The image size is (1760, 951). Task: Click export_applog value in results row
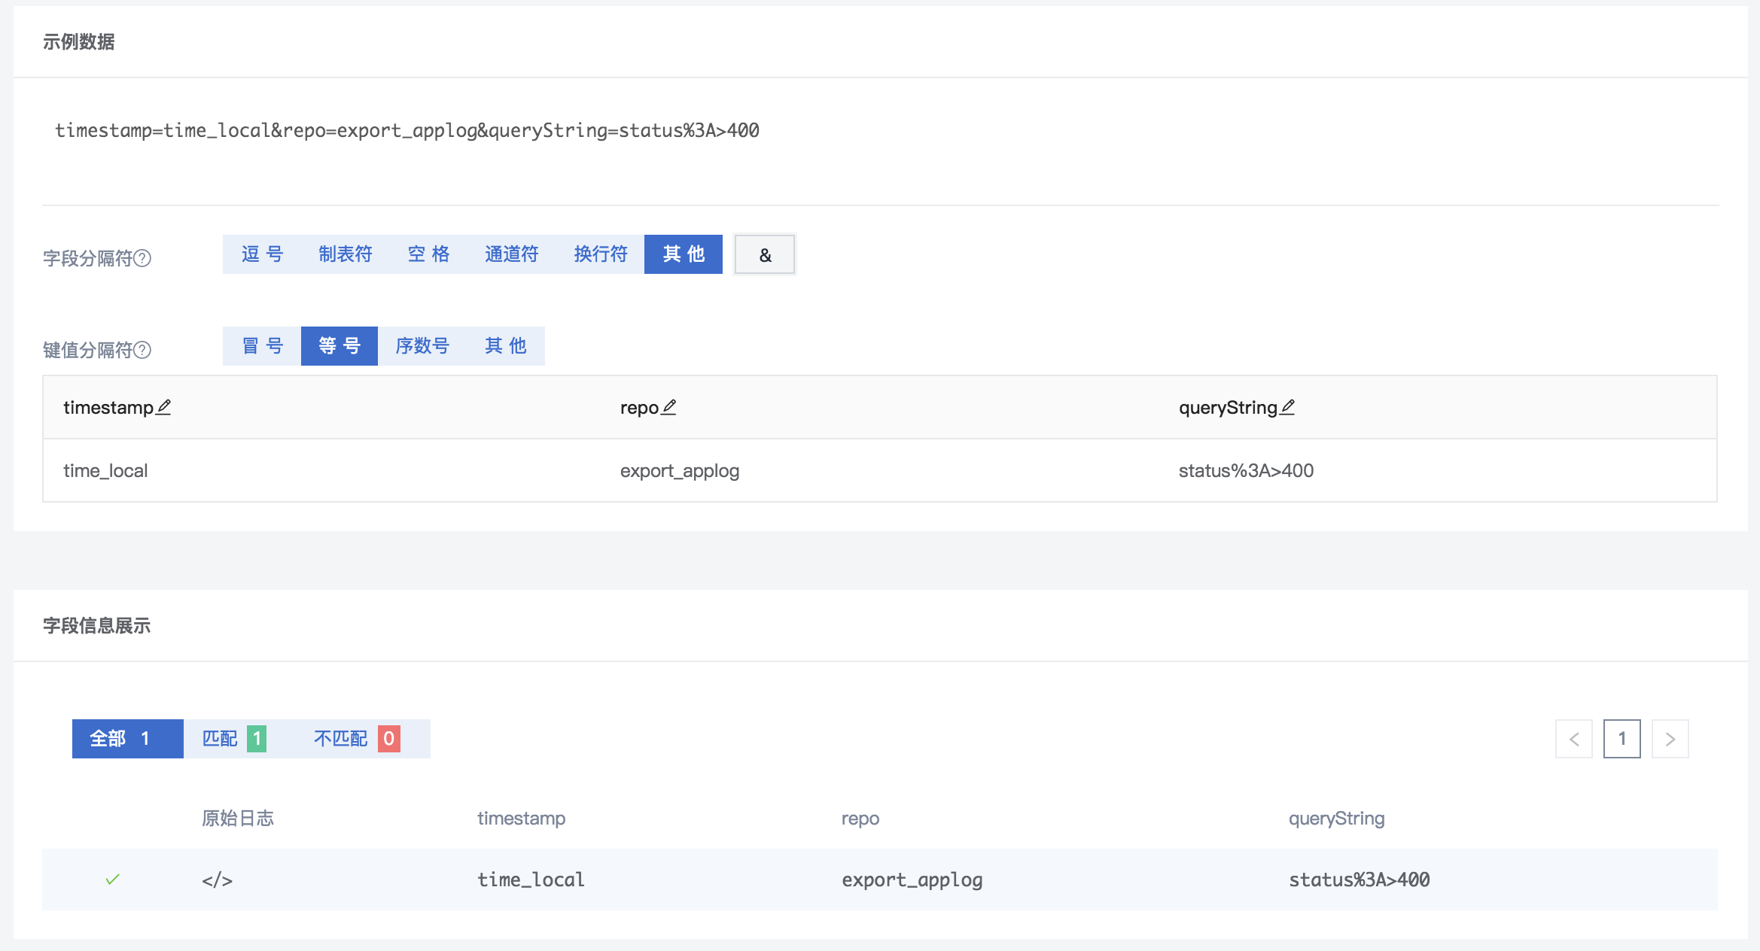912,880
